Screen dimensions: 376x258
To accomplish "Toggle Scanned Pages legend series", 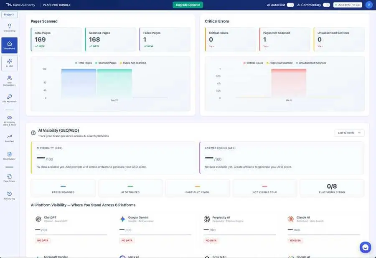I will pos(106,63).
